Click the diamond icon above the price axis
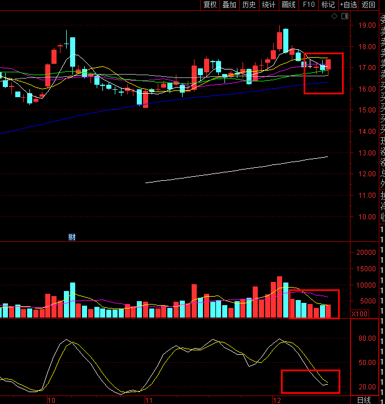Viewport: 385px width, 404px height. pos(335,16)
